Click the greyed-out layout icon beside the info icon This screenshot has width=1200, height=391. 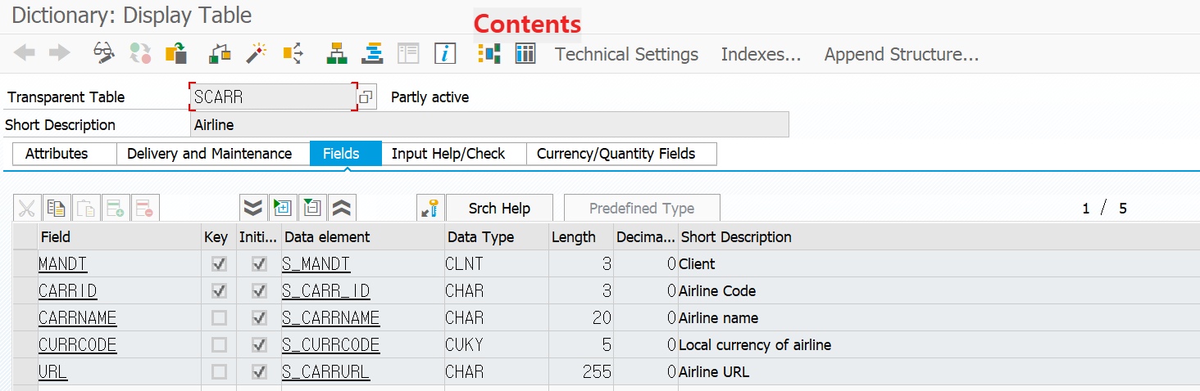408,54
